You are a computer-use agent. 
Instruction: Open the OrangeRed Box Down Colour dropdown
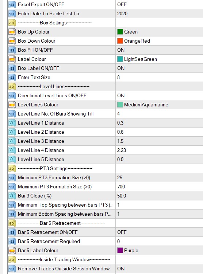coord(159,41)
